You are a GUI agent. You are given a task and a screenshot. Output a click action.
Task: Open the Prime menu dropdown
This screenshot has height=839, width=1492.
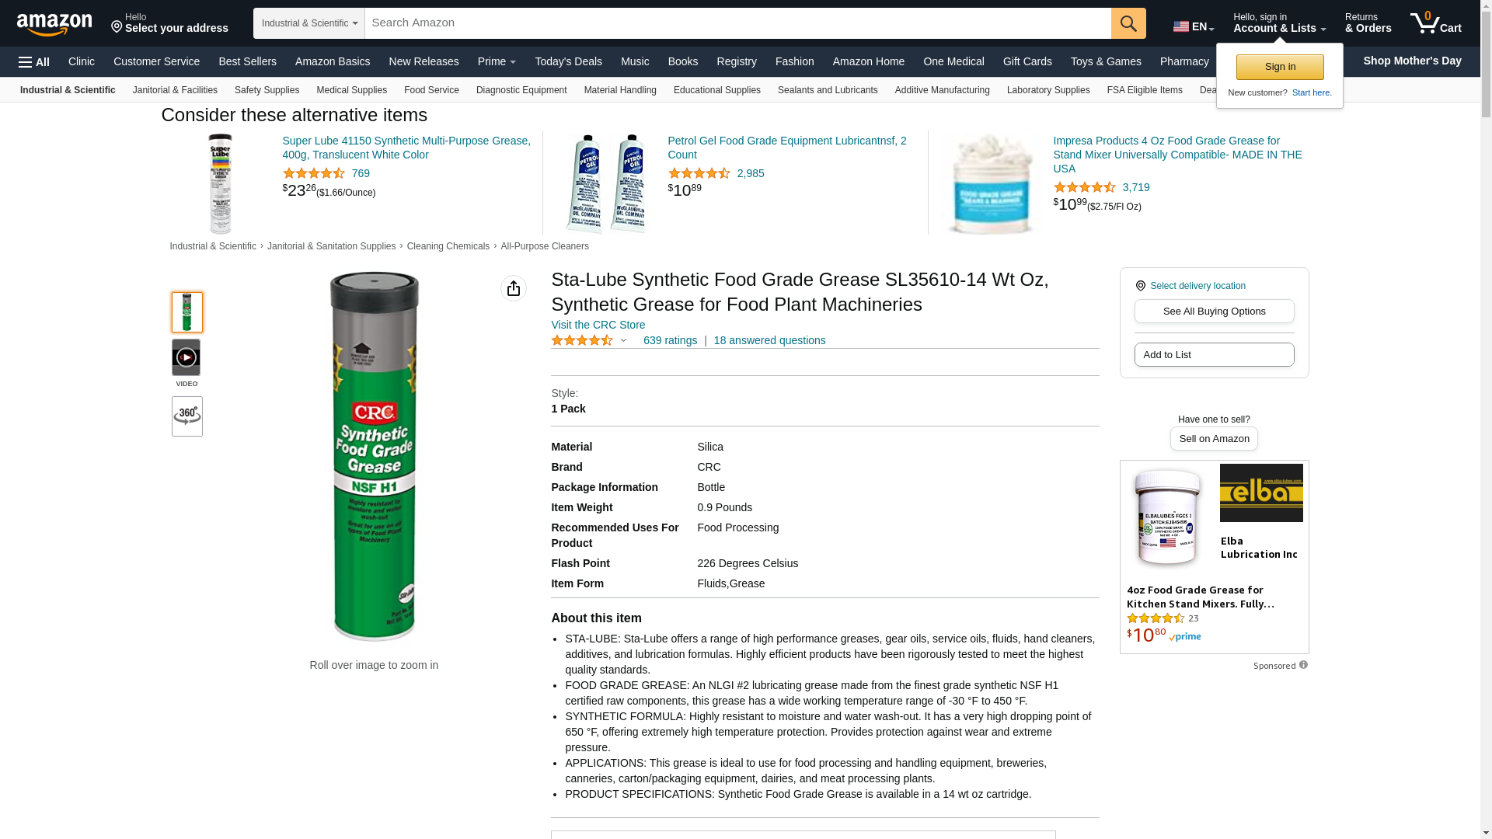point(497,61)
